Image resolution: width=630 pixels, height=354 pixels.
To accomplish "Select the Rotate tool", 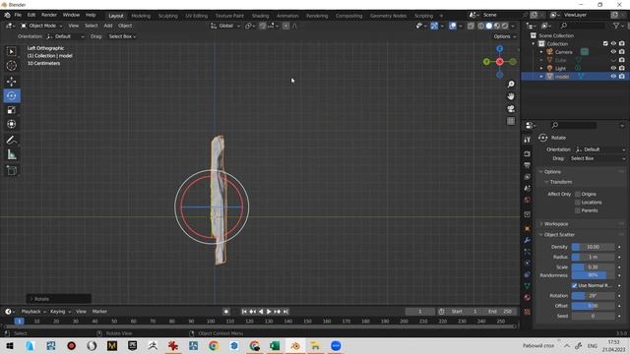I will click(11, 95).
